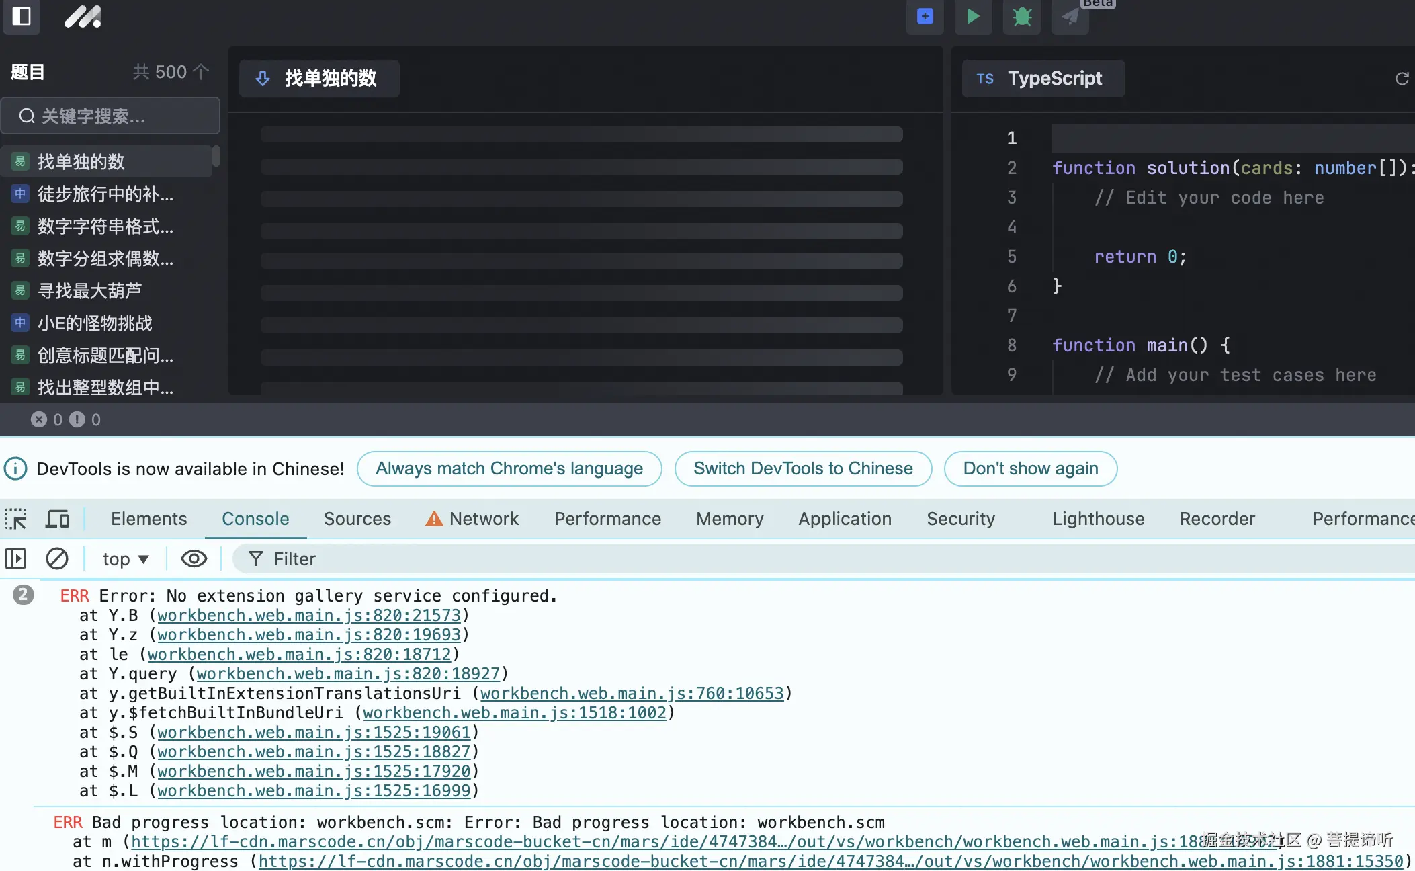Expand the 找单独的数 problem title dropdown
The width and height of the screenshot is (1415, 871).
tap(319, 79)
